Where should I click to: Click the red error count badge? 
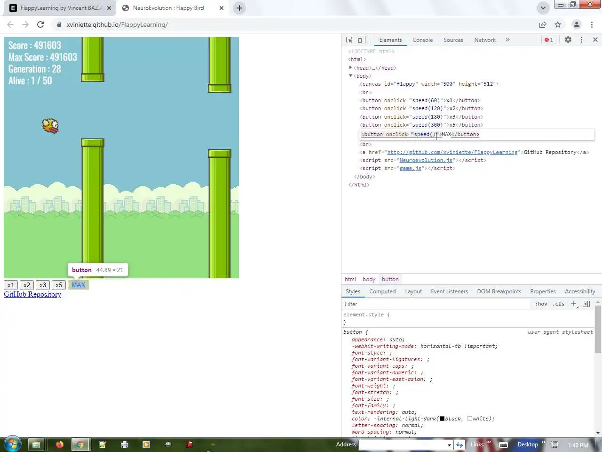(548, 40)
